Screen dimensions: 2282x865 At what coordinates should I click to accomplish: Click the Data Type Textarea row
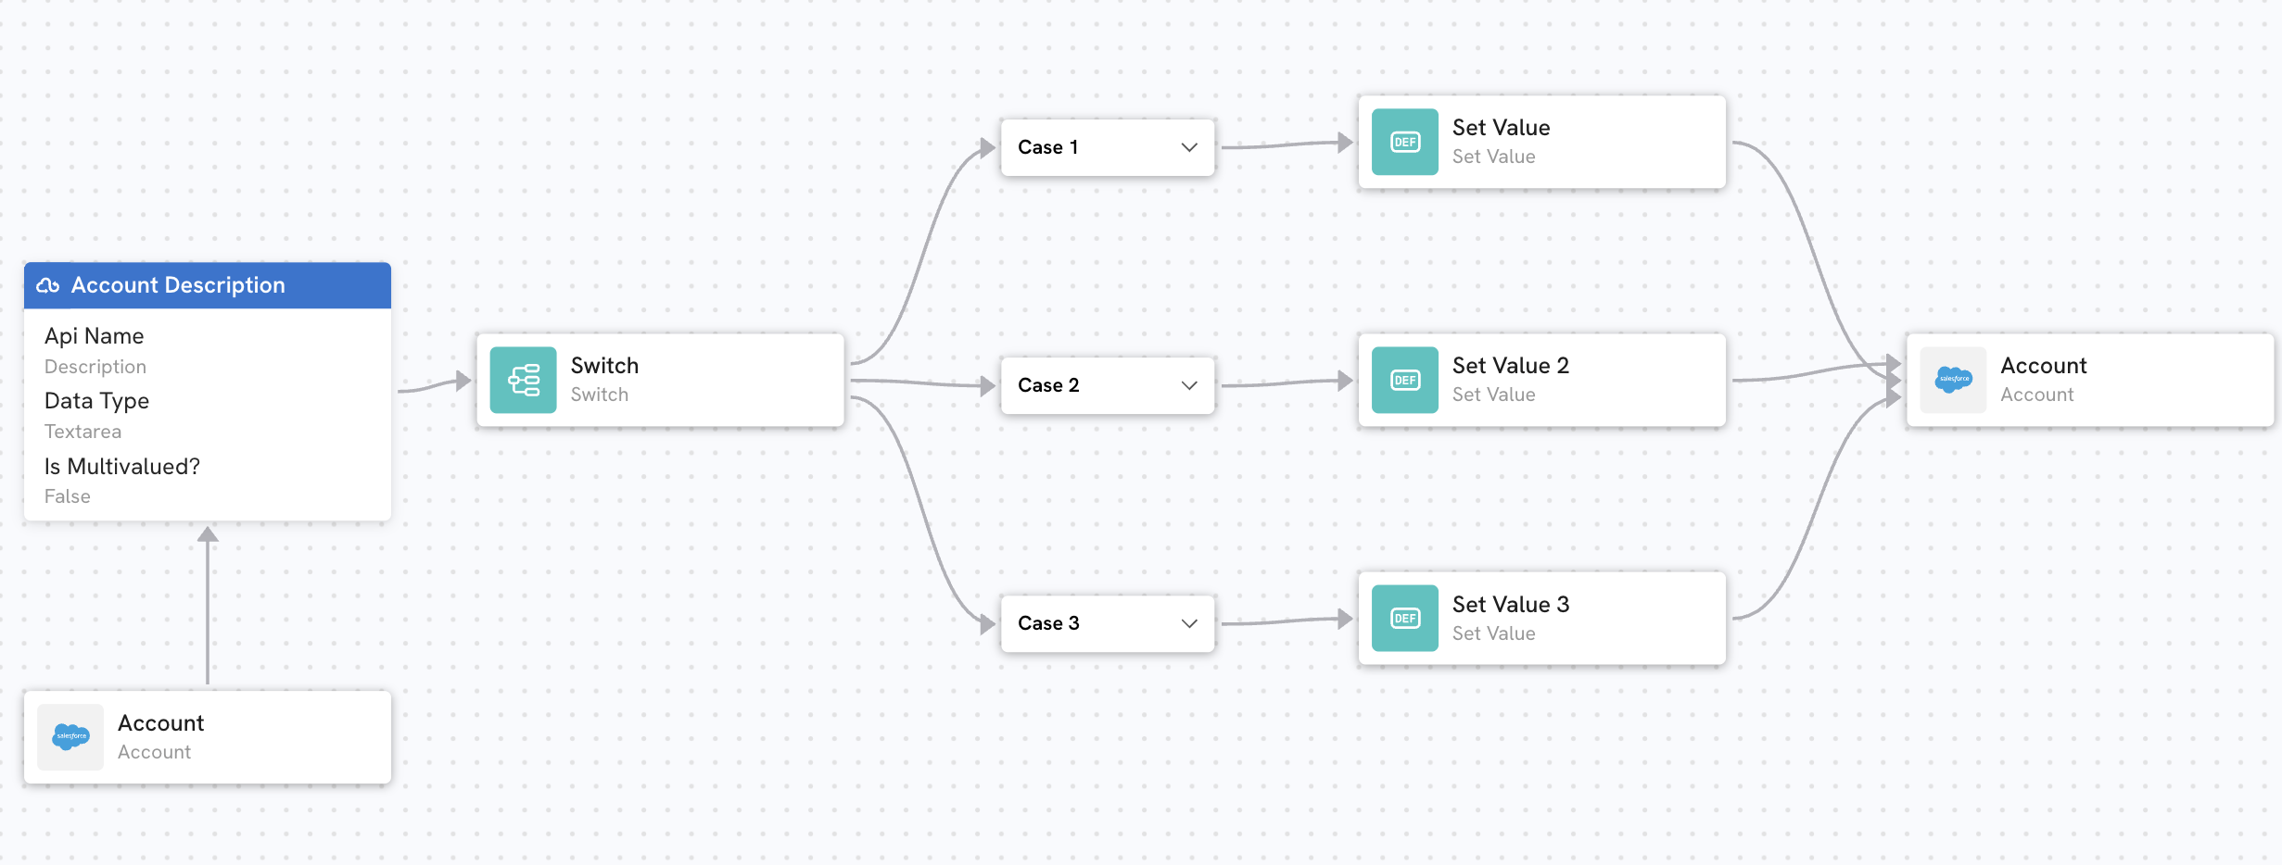(x=208, y=415)
